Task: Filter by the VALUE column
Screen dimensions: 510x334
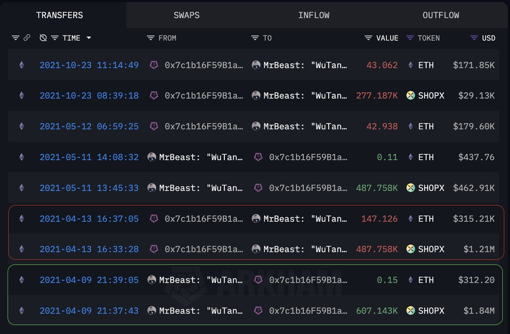Action: 368,38
